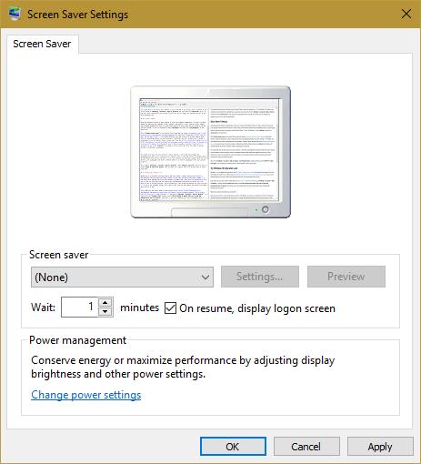
Task: Click the Settings... button
Action: point(260,277)
